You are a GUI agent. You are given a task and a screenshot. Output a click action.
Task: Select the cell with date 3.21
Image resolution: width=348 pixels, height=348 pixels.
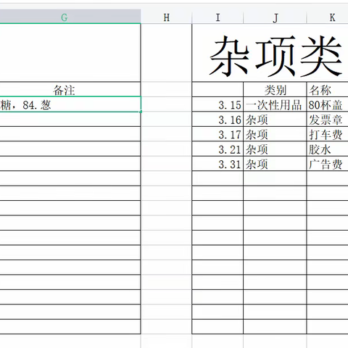click(x=217, y=149)
